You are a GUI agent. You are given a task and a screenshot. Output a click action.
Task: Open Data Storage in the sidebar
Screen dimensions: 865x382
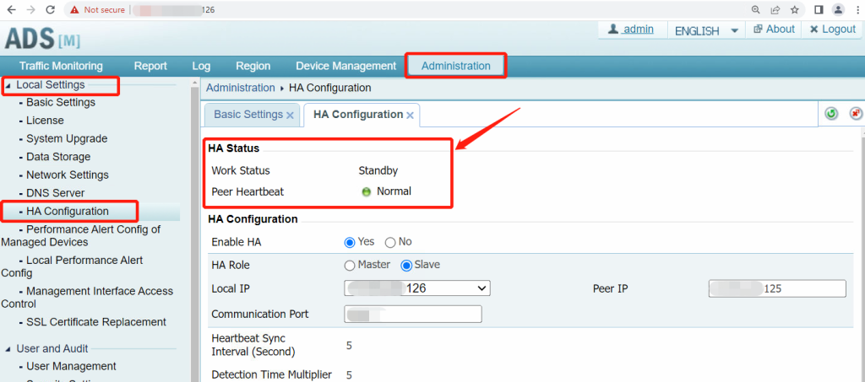(58, 157)
